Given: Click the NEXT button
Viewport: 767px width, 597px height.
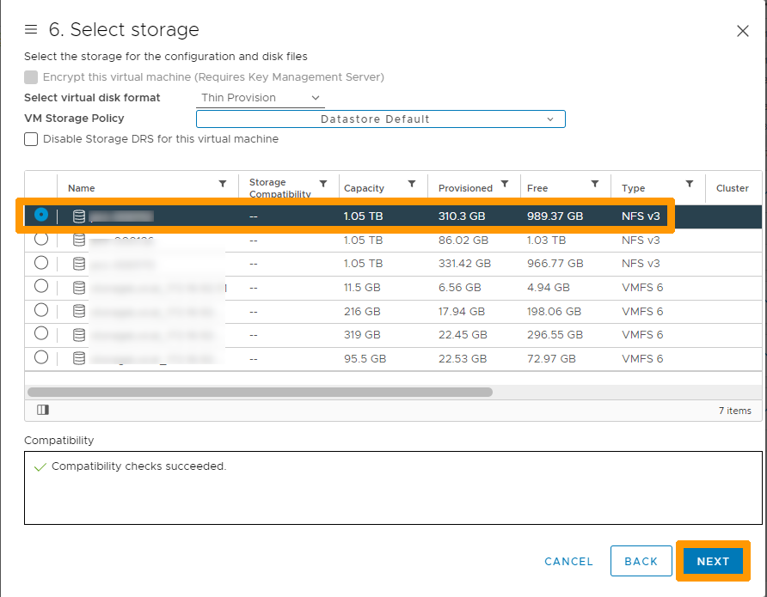Looking at the screenshot, I should (713, 561).
